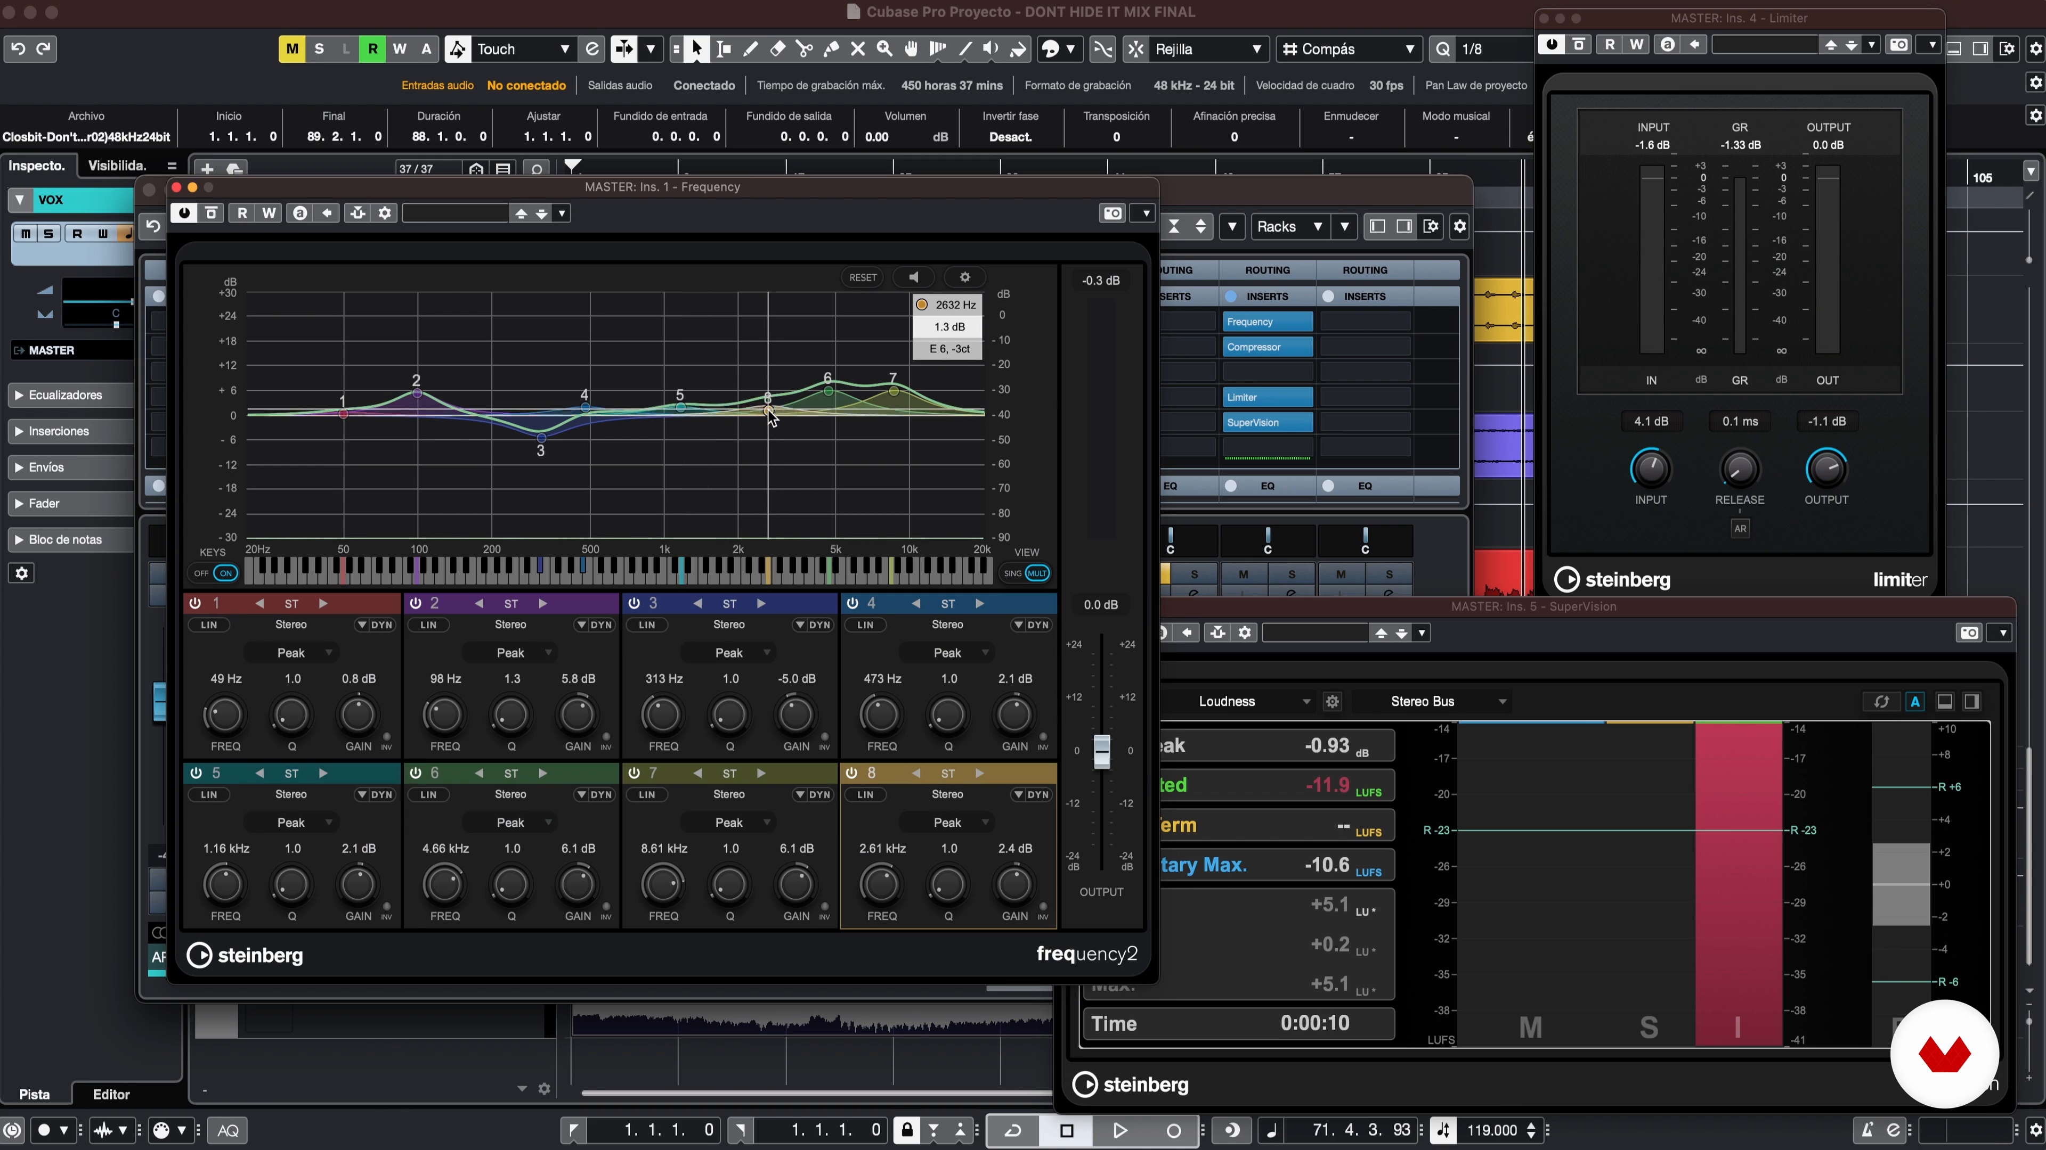Toggle the Cycle loop button in transport

pyautogui.click(x=1013, y=1130)
